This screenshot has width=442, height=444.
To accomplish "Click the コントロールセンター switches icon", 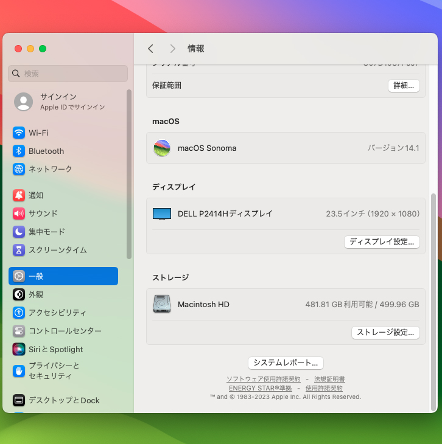I will click(x=19, y=331).
